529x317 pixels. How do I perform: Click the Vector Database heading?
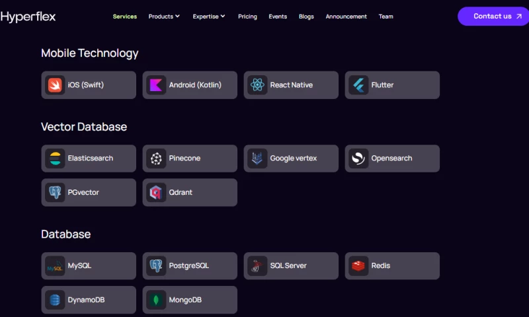click(84, 127)
